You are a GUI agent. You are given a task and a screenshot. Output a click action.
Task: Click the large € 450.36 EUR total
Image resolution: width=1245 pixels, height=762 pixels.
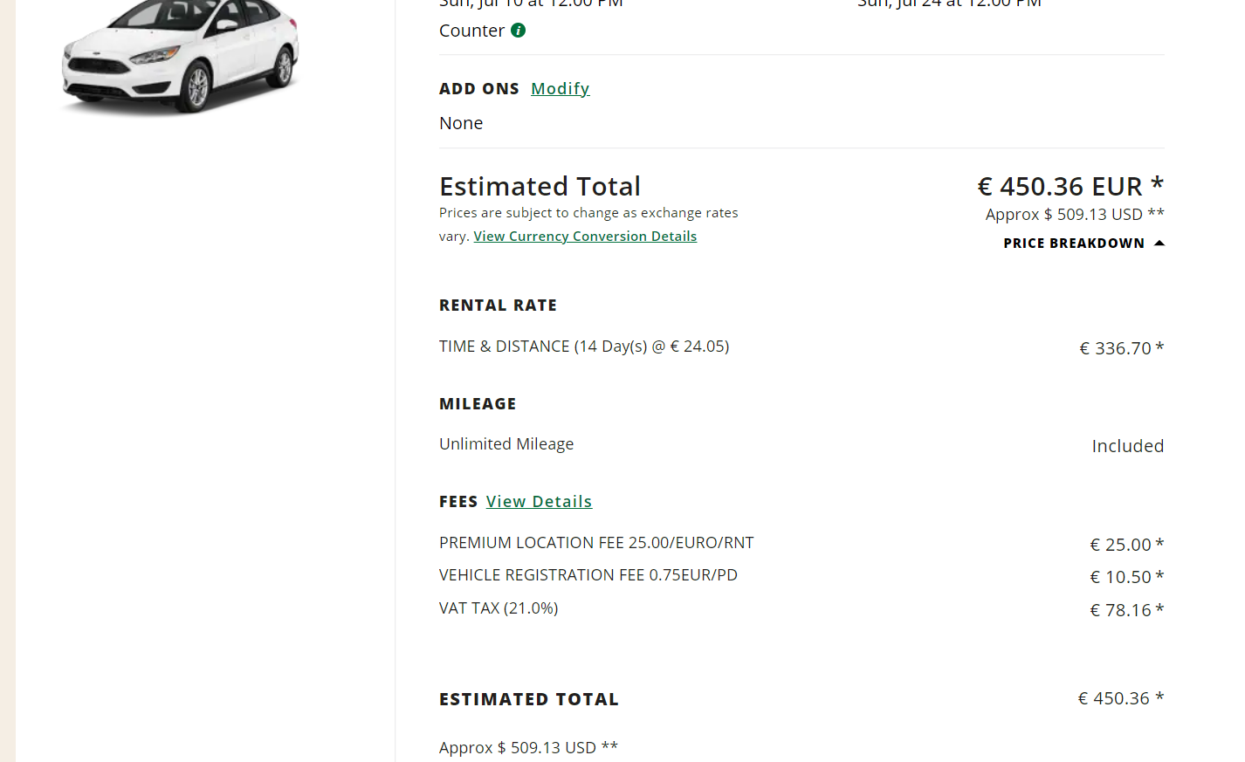point(1070,187)
